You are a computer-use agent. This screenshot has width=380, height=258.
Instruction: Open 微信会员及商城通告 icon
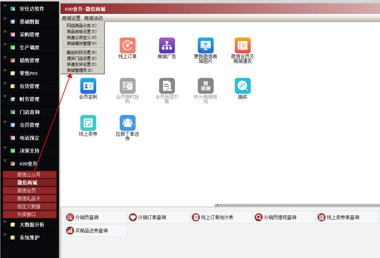pos(243,45)
